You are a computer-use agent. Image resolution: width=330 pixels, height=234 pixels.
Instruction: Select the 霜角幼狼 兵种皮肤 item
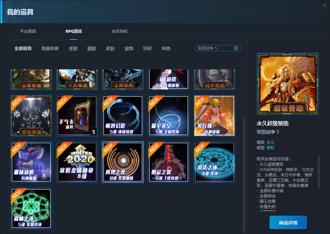pos(31,162)
